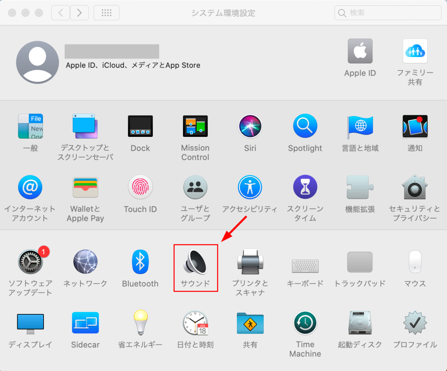447x371 pixels.
Task: Open Touch ID preferences
Action: click(140, 187)
